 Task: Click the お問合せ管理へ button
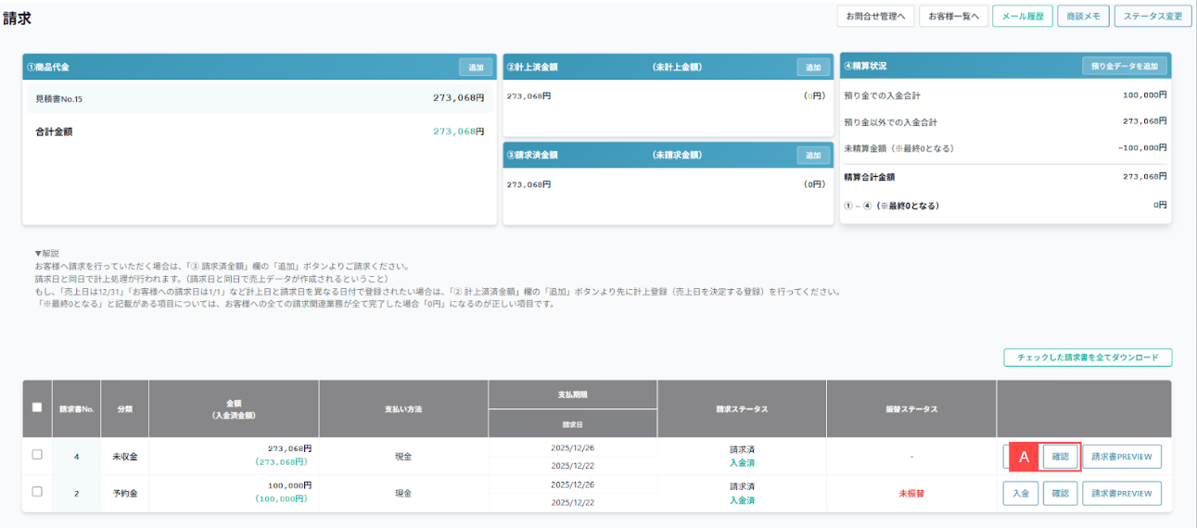(x=875, y=16)
